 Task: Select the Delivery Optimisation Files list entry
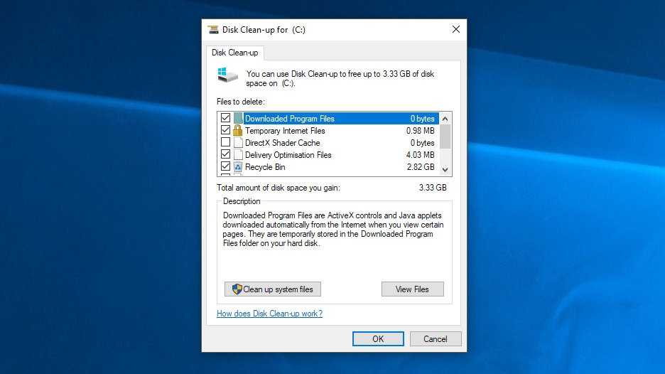[x=288, y=155]
